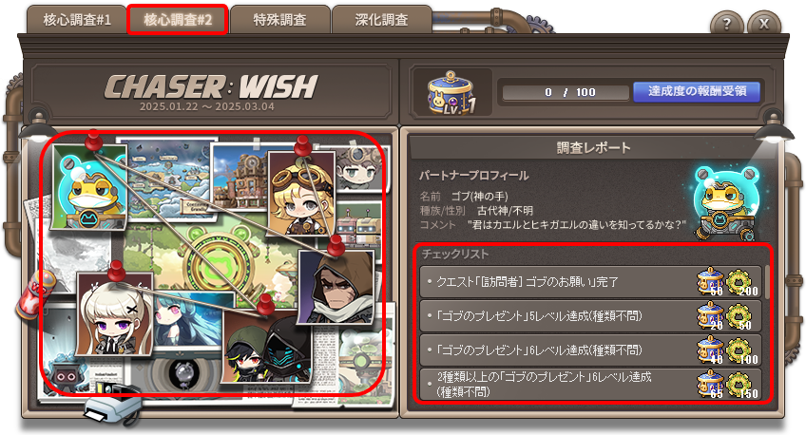The width and height of the screenshot is (806, 435).
Task: Click the Lv.1 reward box icon
Action: (x=451, y=92)
